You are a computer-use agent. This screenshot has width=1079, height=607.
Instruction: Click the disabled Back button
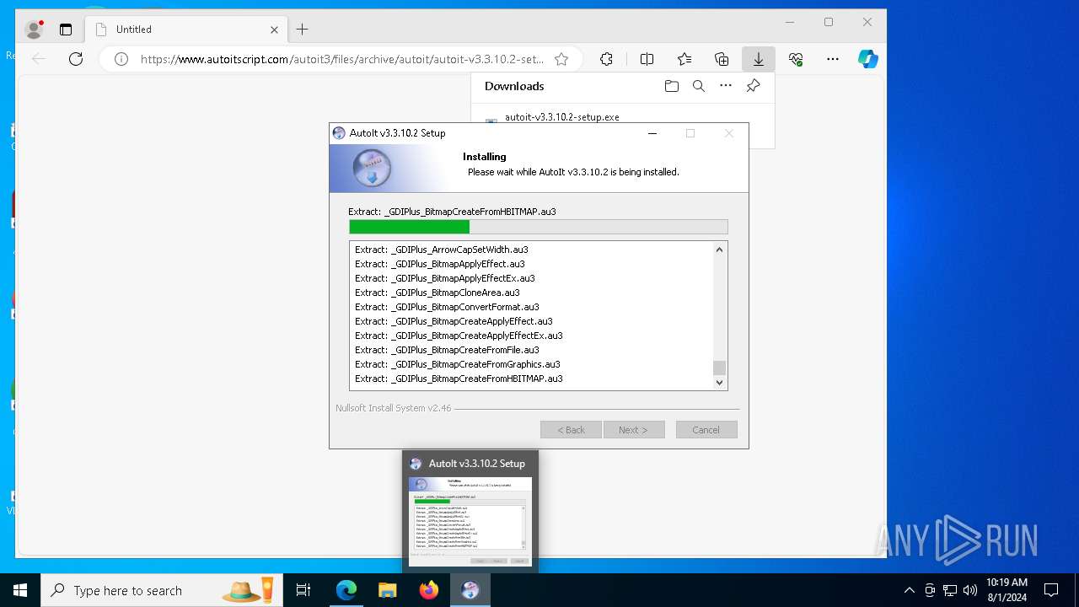[571, 430]
